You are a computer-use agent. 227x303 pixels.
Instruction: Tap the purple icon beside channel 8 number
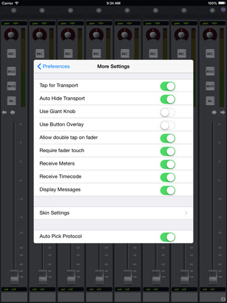pos(223,9)
